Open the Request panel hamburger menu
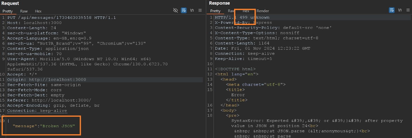The image size is (412, 138). pos(200,11)
